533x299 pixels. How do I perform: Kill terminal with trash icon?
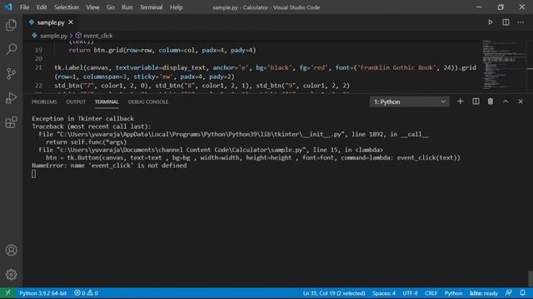(491, 101)
